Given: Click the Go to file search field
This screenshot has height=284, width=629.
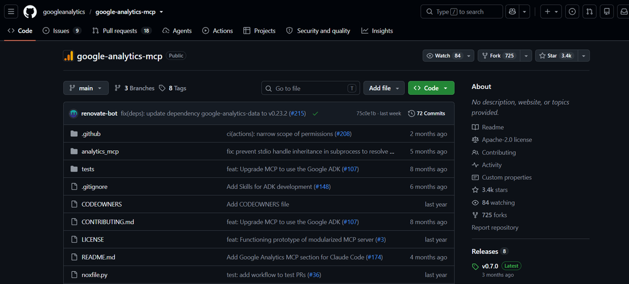Looking at the screenshot, I should tap(310, 88).
